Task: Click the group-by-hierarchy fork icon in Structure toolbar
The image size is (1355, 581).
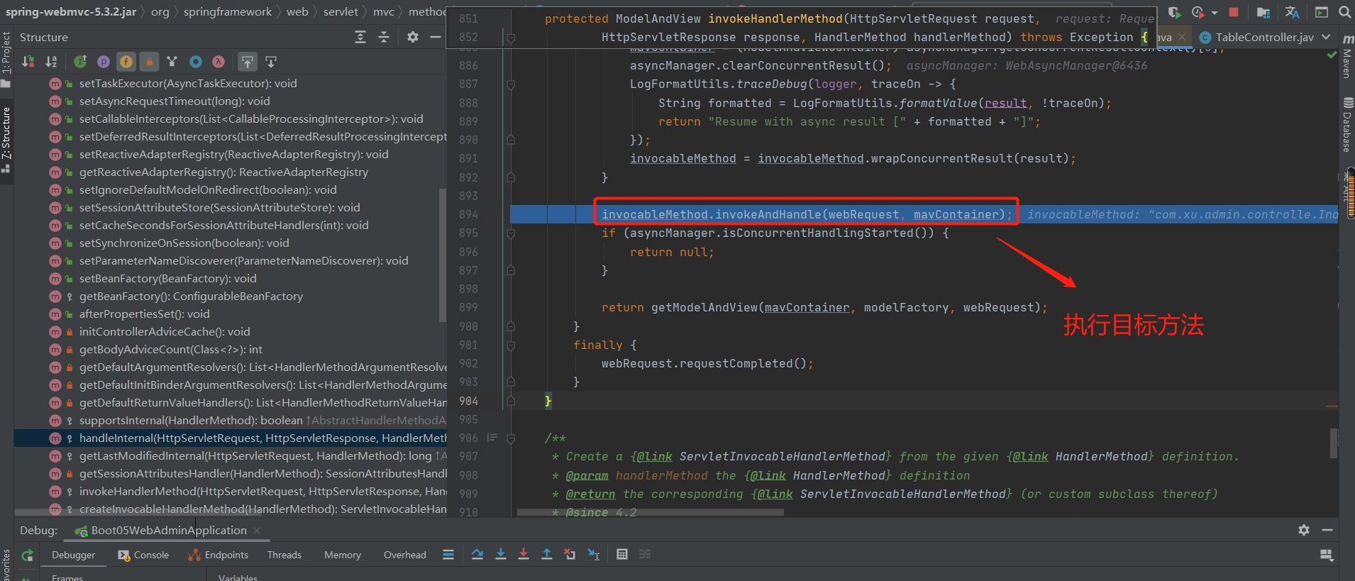Action: point(172,62)
